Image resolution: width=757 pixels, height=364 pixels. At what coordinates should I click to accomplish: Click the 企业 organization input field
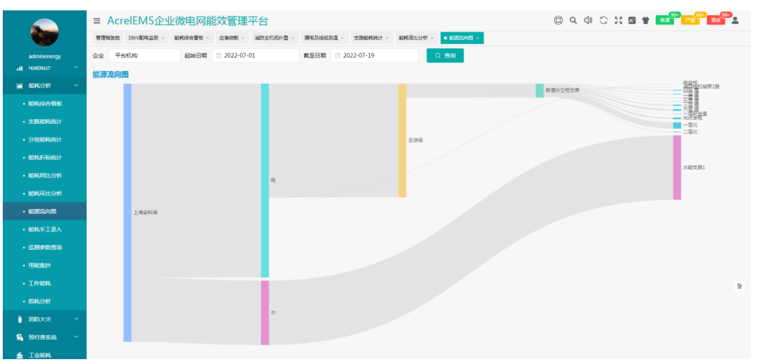click(144, 55)
